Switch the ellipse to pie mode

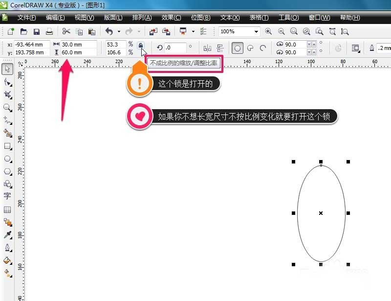coord(250,48)
